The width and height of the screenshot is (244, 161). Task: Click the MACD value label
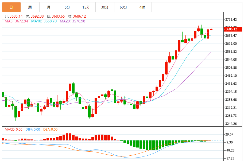point(14,129)
